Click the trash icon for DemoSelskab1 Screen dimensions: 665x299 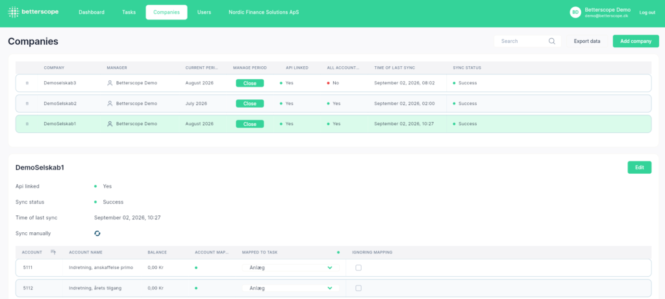(x=27, y=124)
